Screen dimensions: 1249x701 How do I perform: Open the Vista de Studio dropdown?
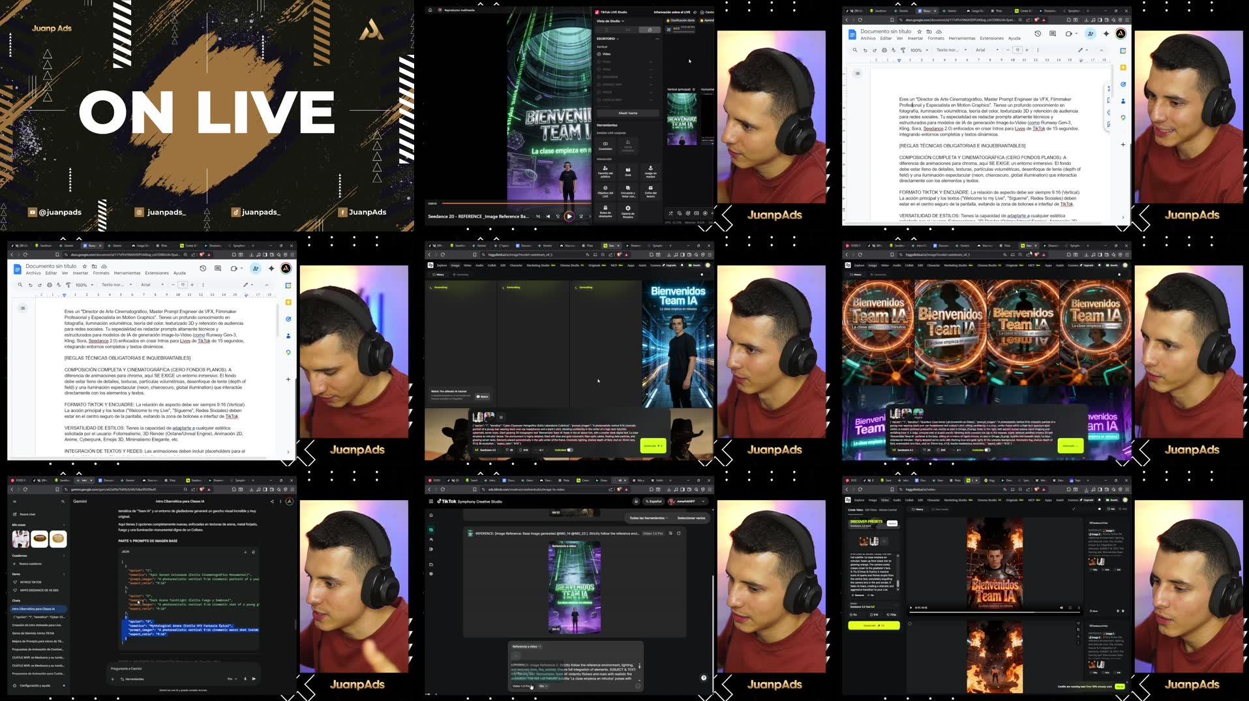(x=610, y=21)
